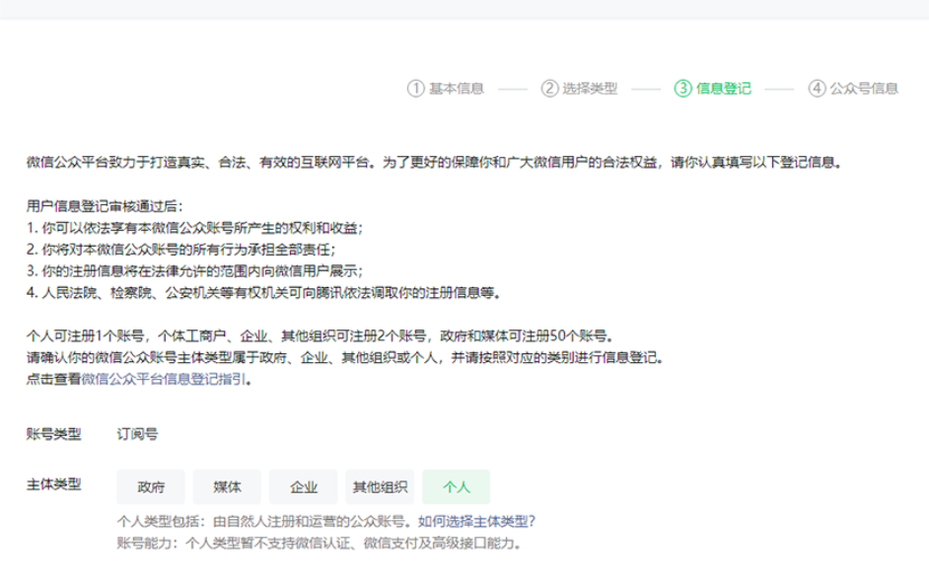Go to the 基本信息 step label
Screen dimensions: 929x588
click(457, 88)
